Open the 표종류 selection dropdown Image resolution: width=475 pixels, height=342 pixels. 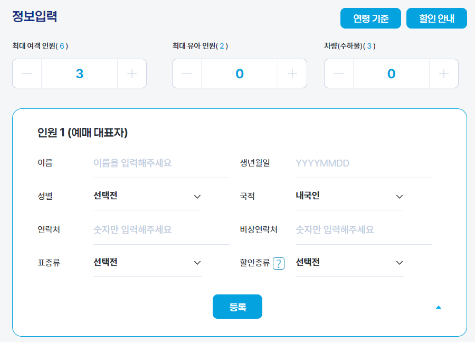pyautogui.click(x=148, y=262)
